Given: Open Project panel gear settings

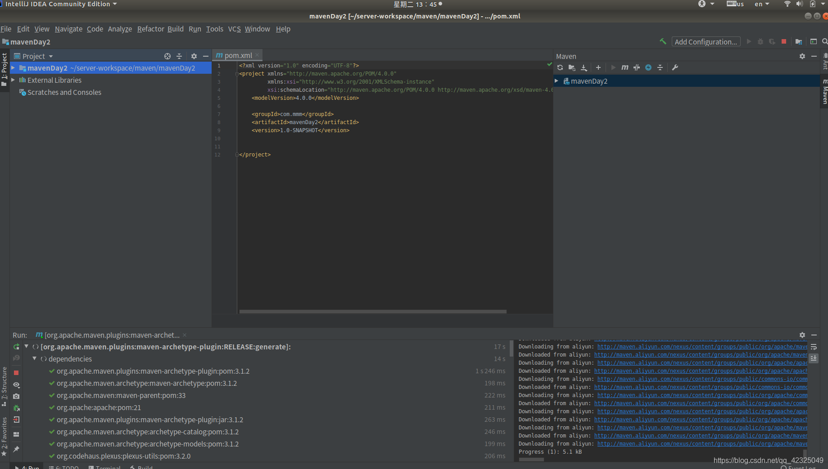Looking at the screenshot, I should (194, 56).
